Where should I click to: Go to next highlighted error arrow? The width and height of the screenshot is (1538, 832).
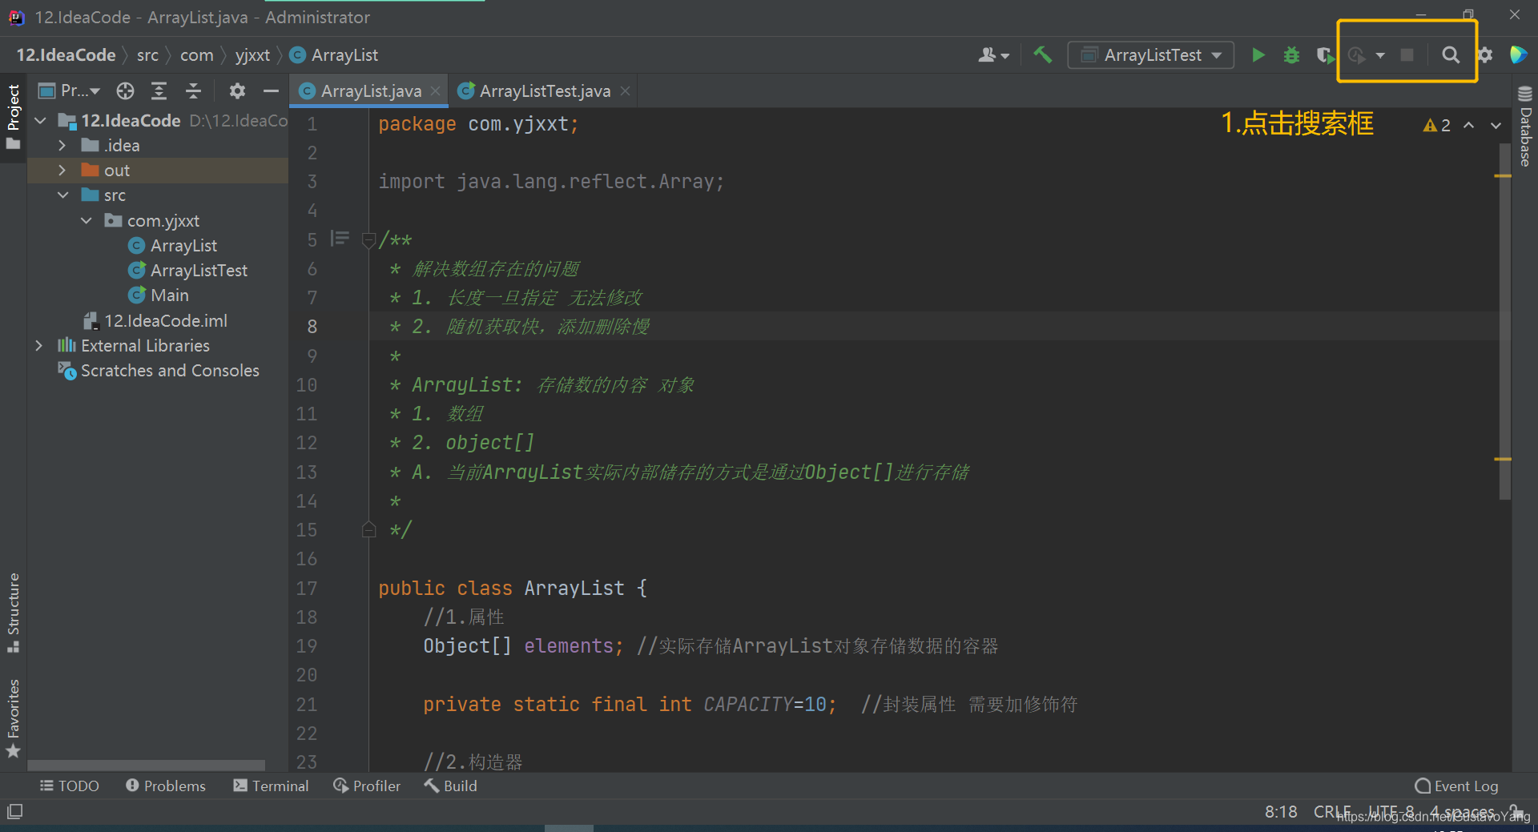pyautogui.click(x=1496, y=126)
